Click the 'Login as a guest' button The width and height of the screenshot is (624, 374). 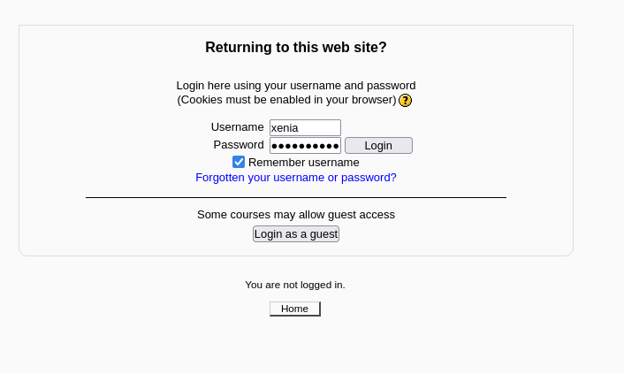296,234
